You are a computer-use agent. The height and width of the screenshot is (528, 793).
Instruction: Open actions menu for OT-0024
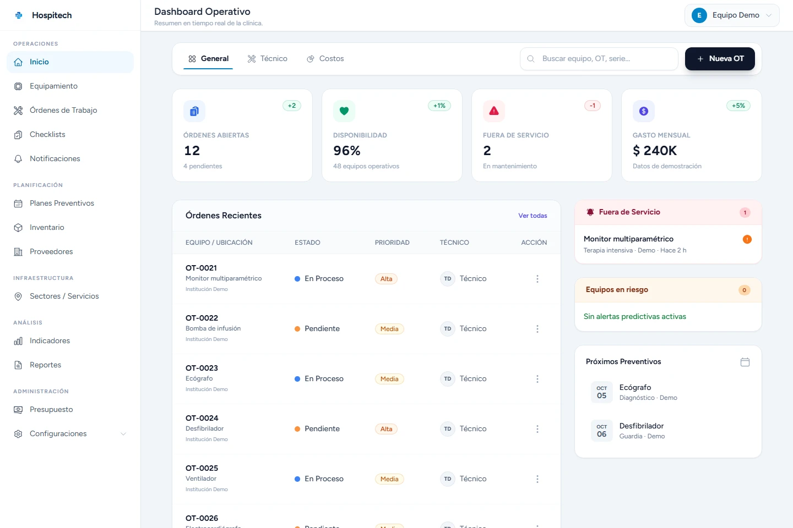537,429
